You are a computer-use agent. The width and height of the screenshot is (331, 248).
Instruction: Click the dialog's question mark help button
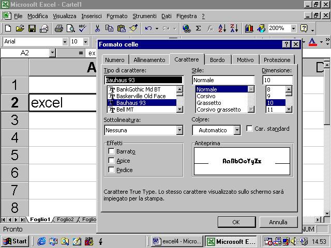(286, 44)
